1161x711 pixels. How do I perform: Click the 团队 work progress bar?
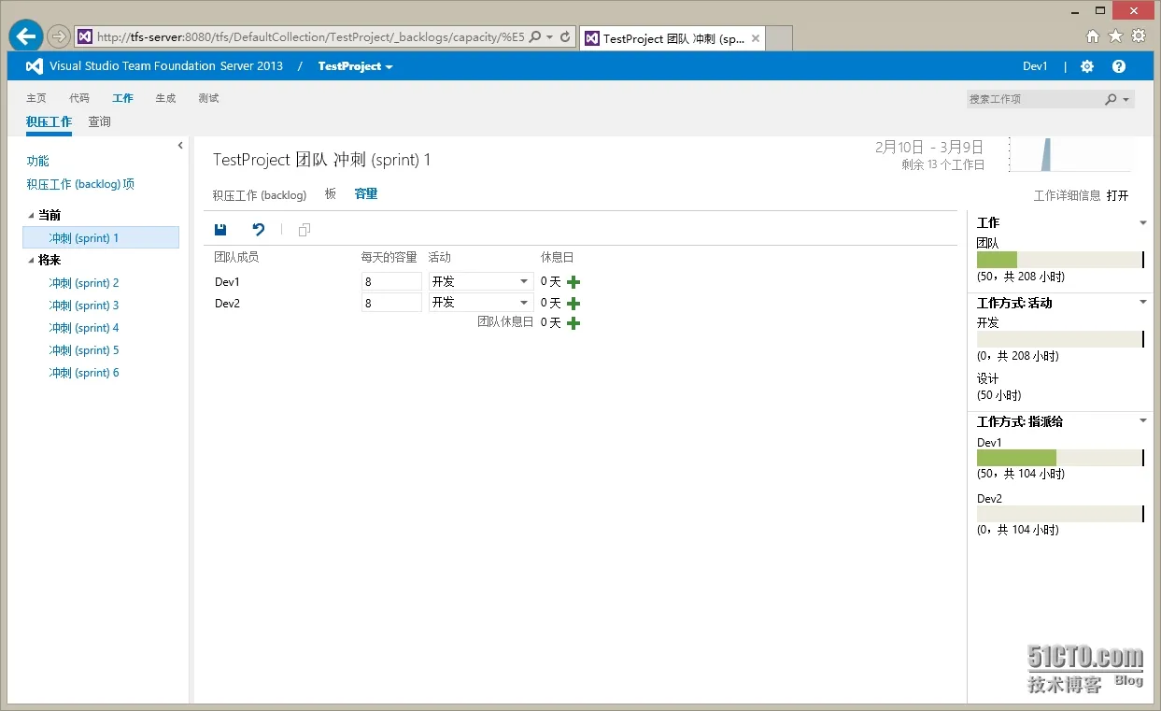click(x=1060, y=260)
